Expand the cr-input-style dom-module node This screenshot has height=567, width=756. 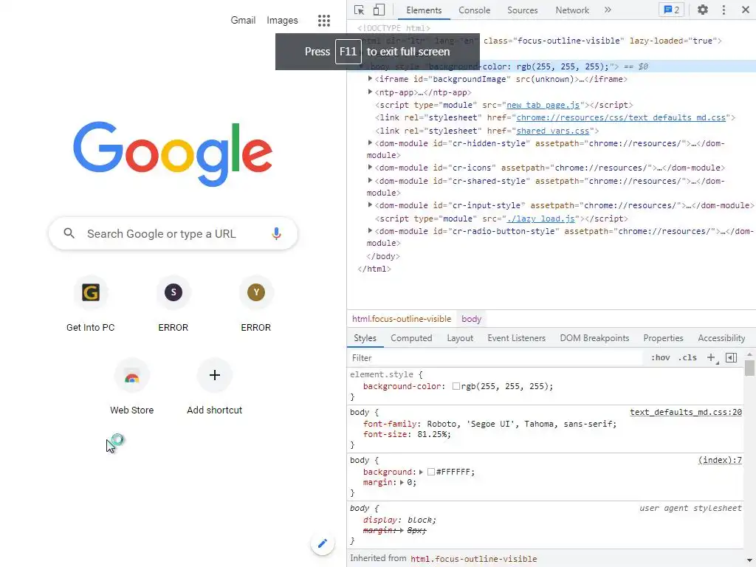click(x=370, y=205)
